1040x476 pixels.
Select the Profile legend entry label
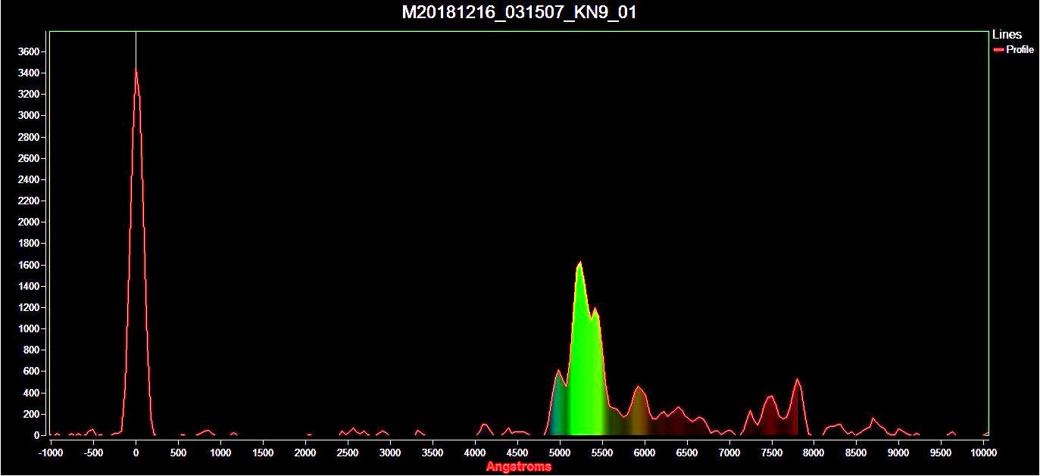(x=1020, y=50)
